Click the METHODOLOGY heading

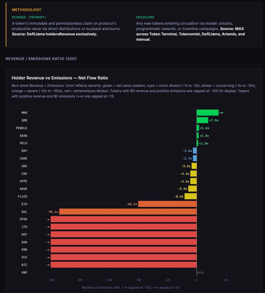tap(27, 10)
